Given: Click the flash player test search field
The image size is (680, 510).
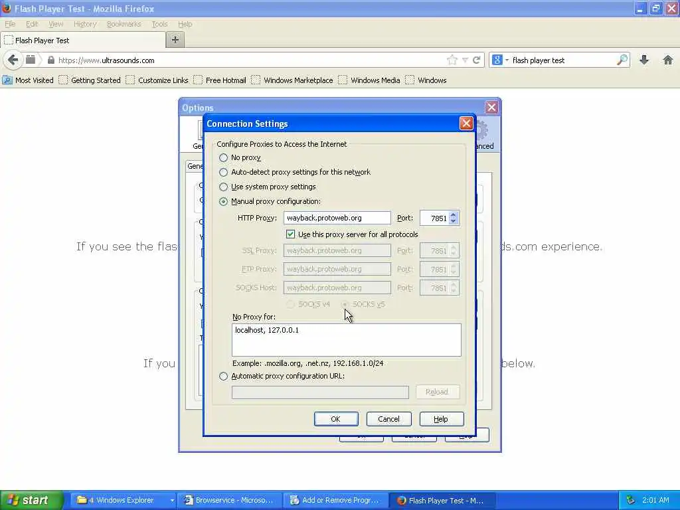Looking at the screenshot, I should point(562,60).
